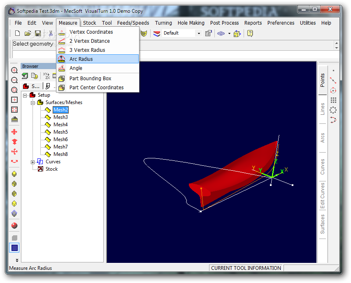Click the boxed plus zoom icon
The image size is (351, 283).
tap(14, 100)
